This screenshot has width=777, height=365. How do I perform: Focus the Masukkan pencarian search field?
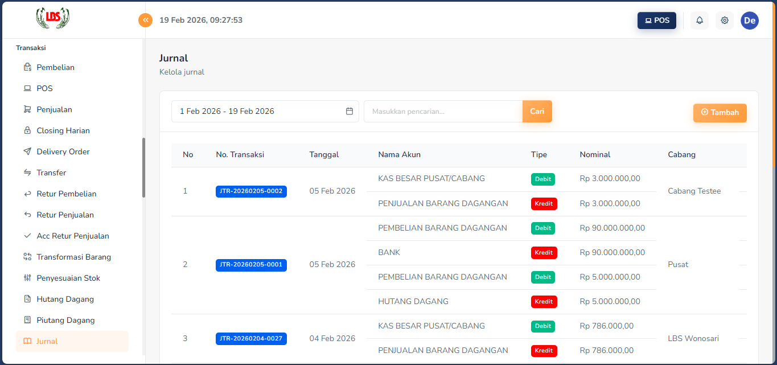tap(443, 111)
